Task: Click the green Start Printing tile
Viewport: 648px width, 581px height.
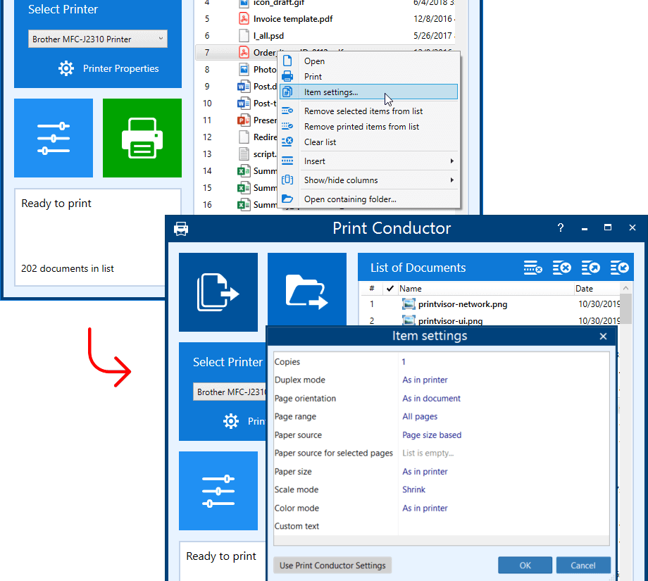Action: point(142,138)
